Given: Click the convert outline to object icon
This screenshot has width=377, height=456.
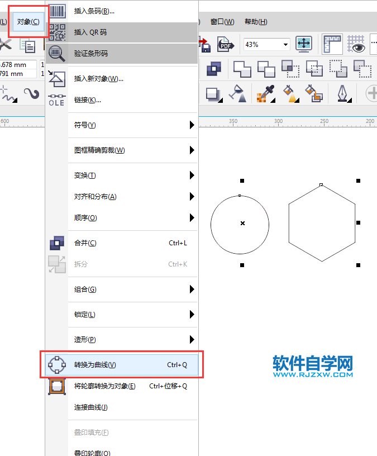Looking at the screenshot, I should pos(57,386).
